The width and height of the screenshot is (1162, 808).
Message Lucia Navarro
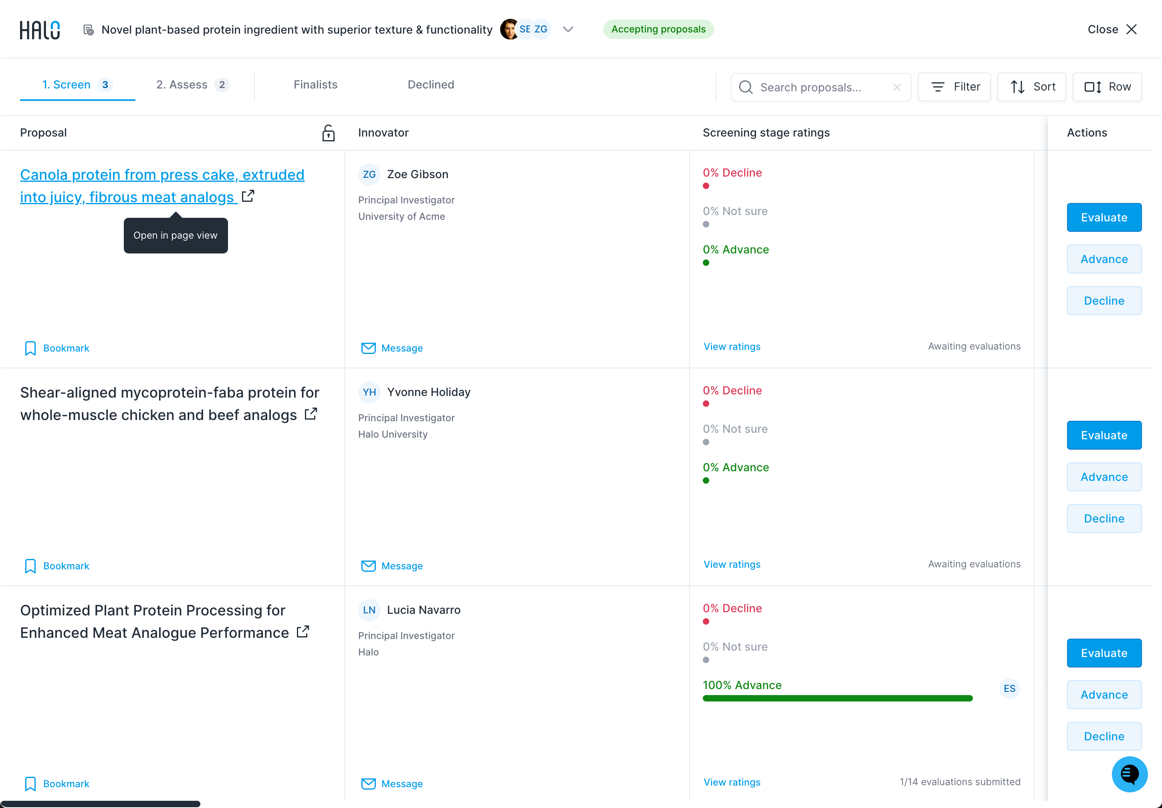tap(392, 784)
